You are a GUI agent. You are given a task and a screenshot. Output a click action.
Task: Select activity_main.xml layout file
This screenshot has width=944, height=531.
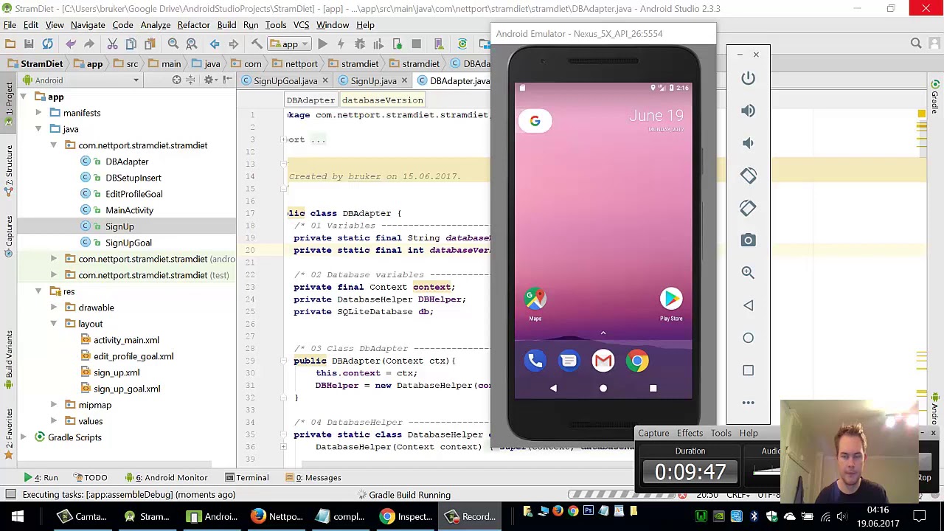pos(126,340)
